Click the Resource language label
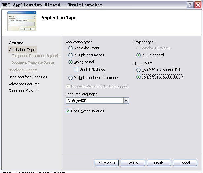The width and height of the screenshot is (203, 173). point(81,94)
